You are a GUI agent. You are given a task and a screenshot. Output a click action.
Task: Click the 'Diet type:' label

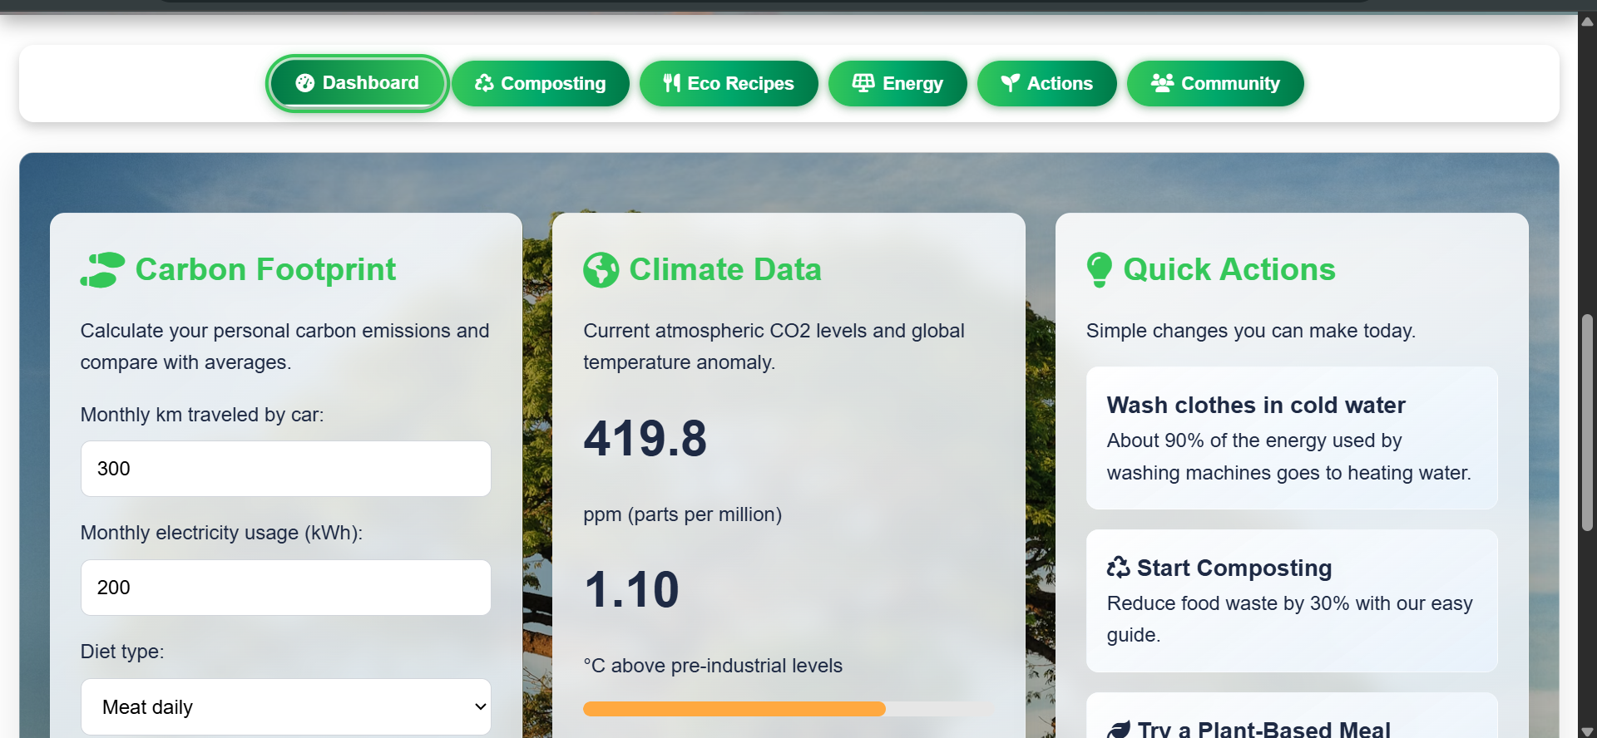[122, 652]
